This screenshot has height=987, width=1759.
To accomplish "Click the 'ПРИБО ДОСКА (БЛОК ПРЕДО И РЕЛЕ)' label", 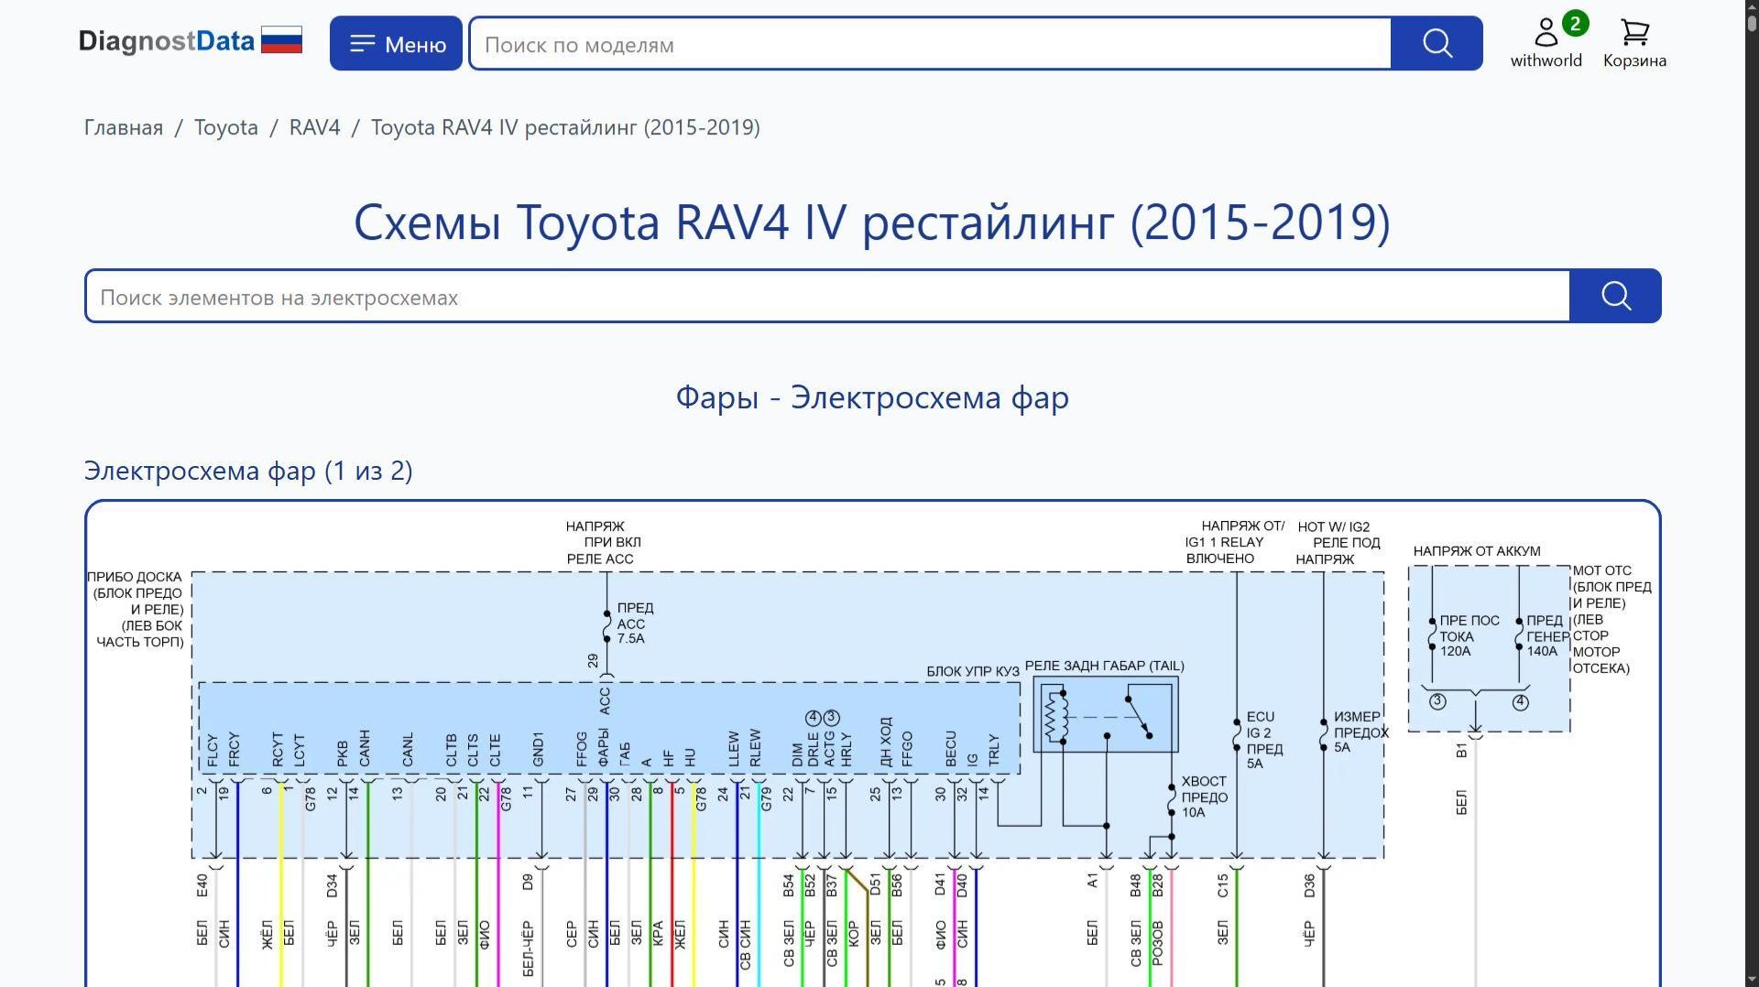I will 136,609.
